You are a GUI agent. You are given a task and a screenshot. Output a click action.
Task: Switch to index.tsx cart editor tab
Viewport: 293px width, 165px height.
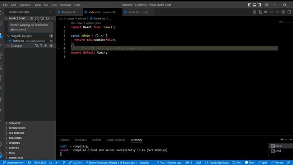(x=138, y=12)
